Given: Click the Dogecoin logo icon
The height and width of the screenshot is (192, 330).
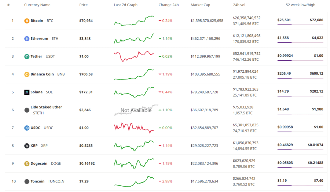Looking at the screenshot, I should 27,164.
